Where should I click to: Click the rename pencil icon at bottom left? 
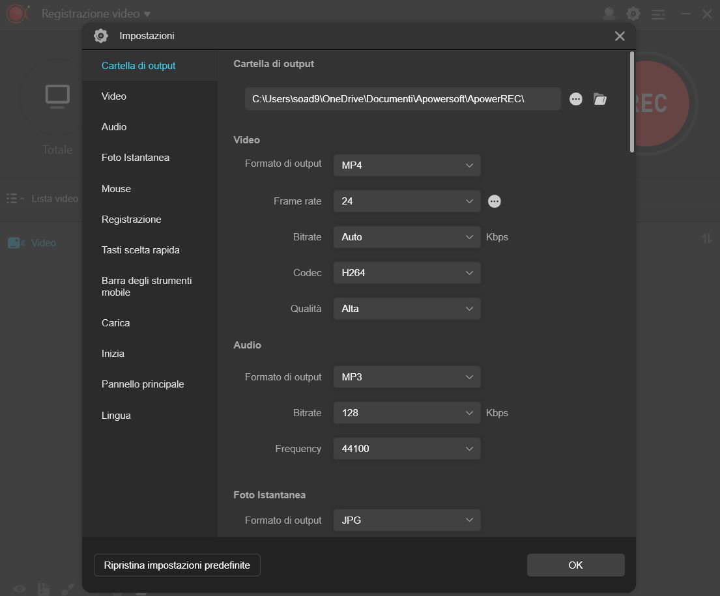[68, 588]
